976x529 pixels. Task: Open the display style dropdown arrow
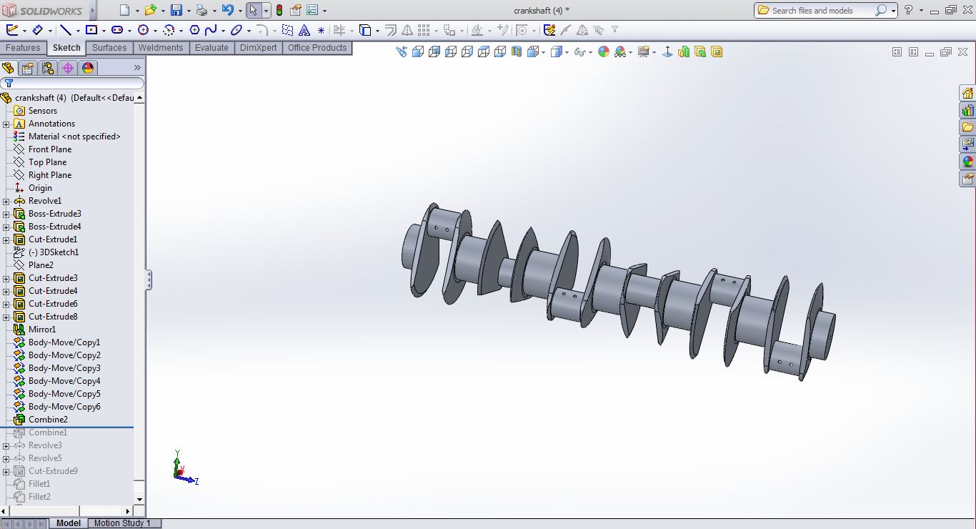point(567,52)
